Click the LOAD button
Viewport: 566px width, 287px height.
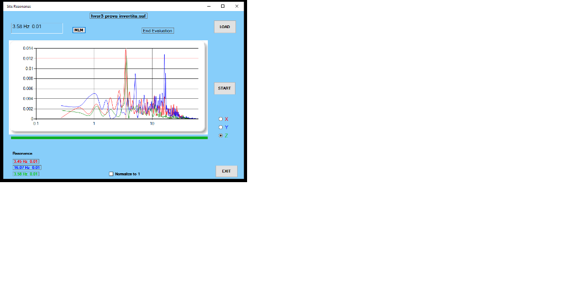[x=225, y=26]
